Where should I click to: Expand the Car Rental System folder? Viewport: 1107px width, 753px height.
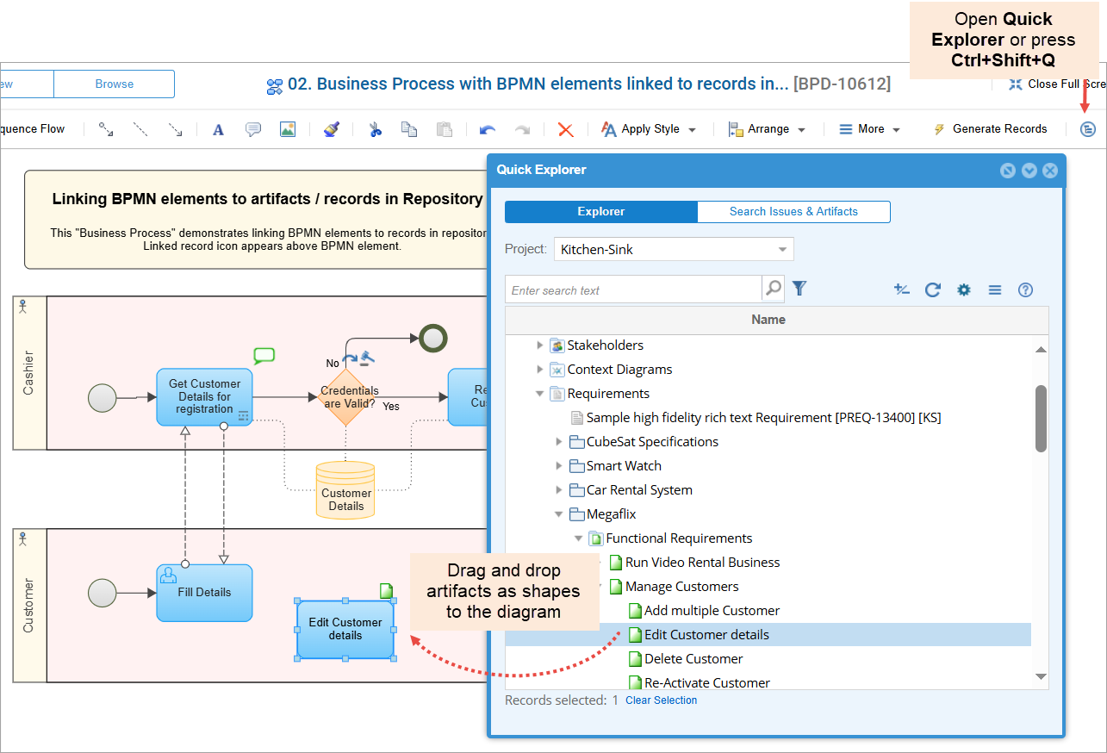pos(560,490)
